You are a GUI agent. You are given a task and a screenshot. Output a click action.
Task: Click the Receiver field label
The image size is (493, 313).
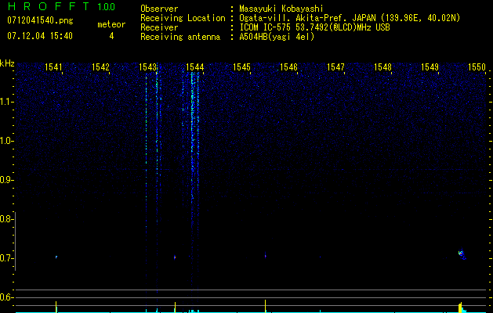[x=159, y=27]
